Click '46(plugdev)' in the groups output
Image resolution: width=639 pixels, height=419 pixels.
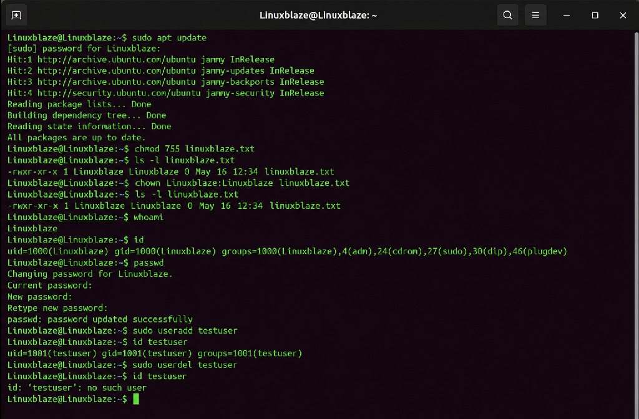pyautogui.click(x=540, y=252)
